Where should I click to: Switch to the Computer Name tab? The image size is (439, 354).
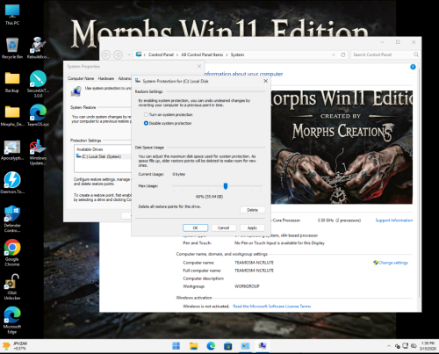[x=81, y=78]
